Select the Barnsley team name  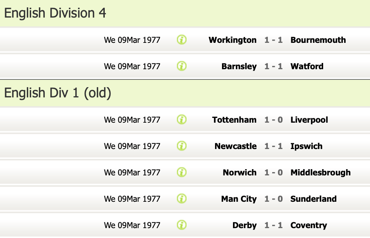pyautogui.click(x=239, y=66)
